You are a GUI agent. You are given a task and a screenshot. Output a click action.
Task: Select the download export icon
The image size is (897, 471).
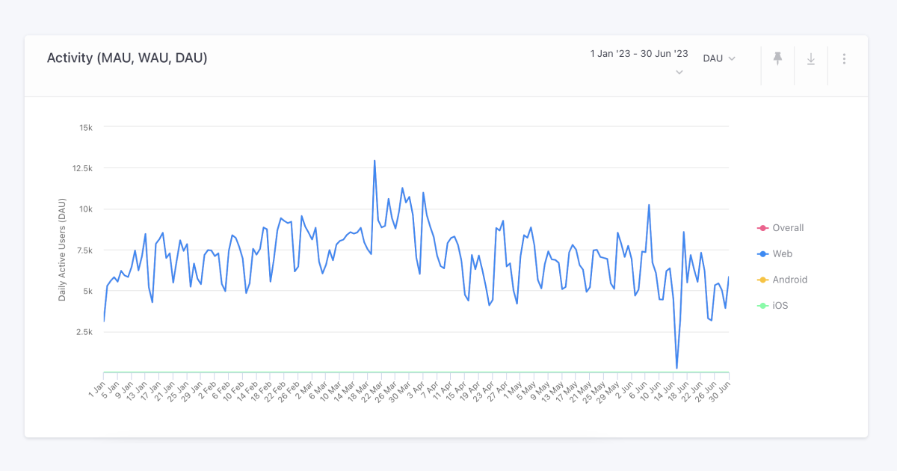point(810,58)
